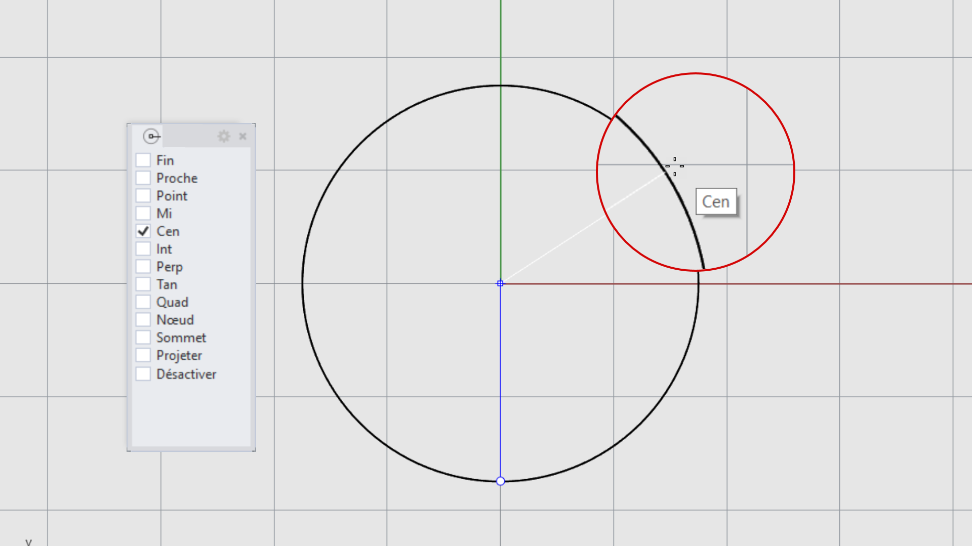This screenshot has width=972, height=546.
Task: Enable the Tan tangent snap
Action: pyautogui.click(x=143, y=284)
